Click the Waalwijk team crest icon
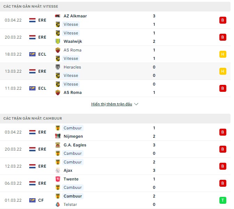The image size is (234, 209). 58,41
